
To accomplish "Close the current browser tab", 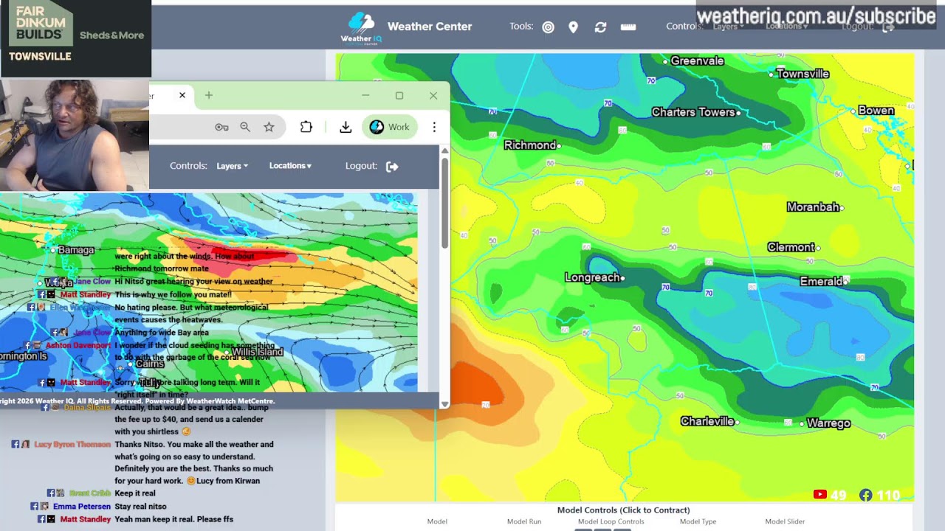I will [182, 95].
